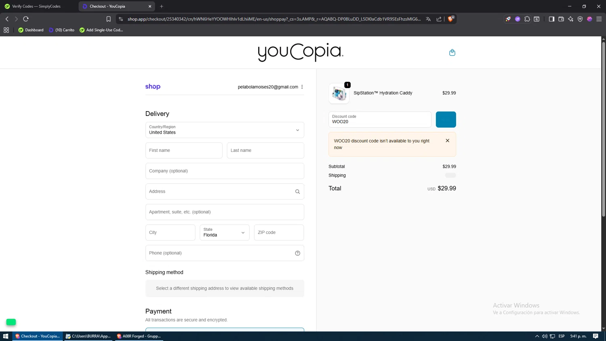
Task: Click the address search magnifier icon
Action: (297, 192)
